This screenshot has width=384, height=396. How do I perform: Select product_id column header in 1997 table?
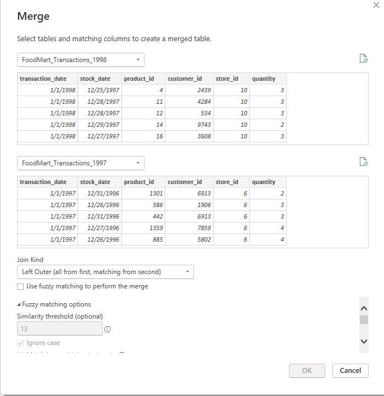pos(143,182)
